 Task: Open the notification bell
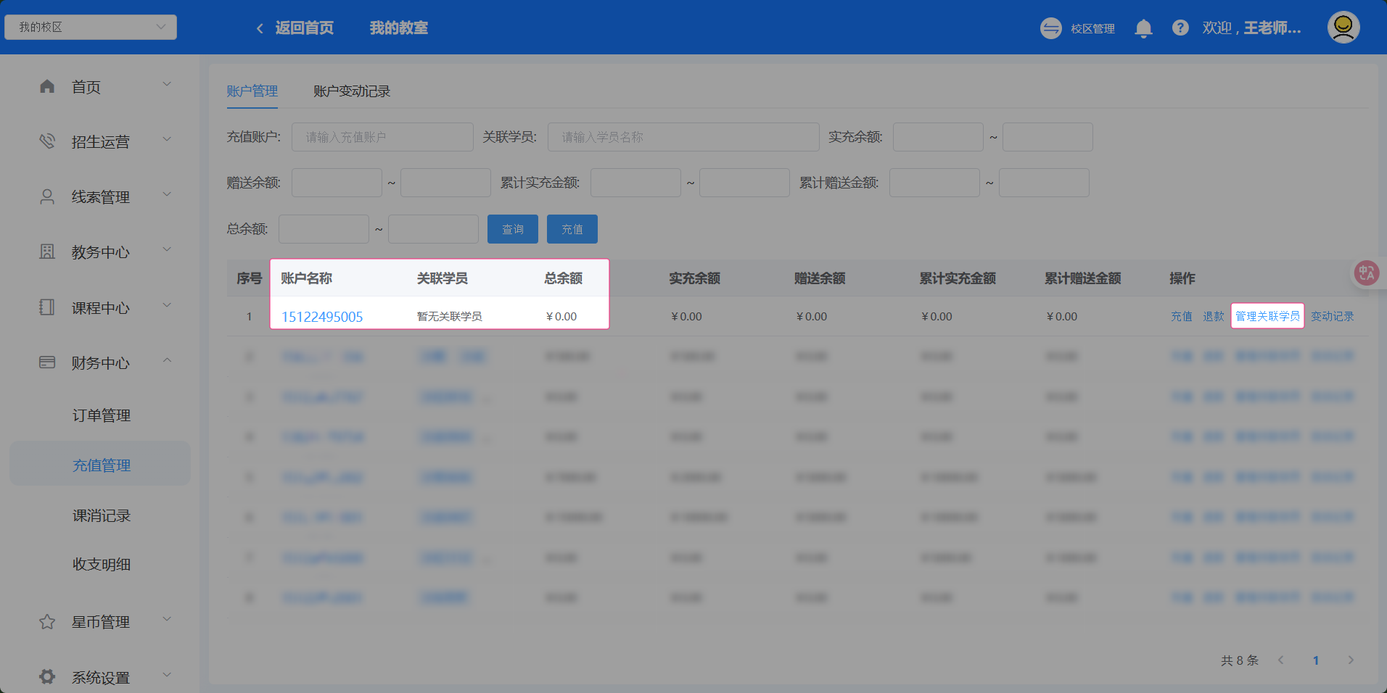click(x=1143, y=28)
